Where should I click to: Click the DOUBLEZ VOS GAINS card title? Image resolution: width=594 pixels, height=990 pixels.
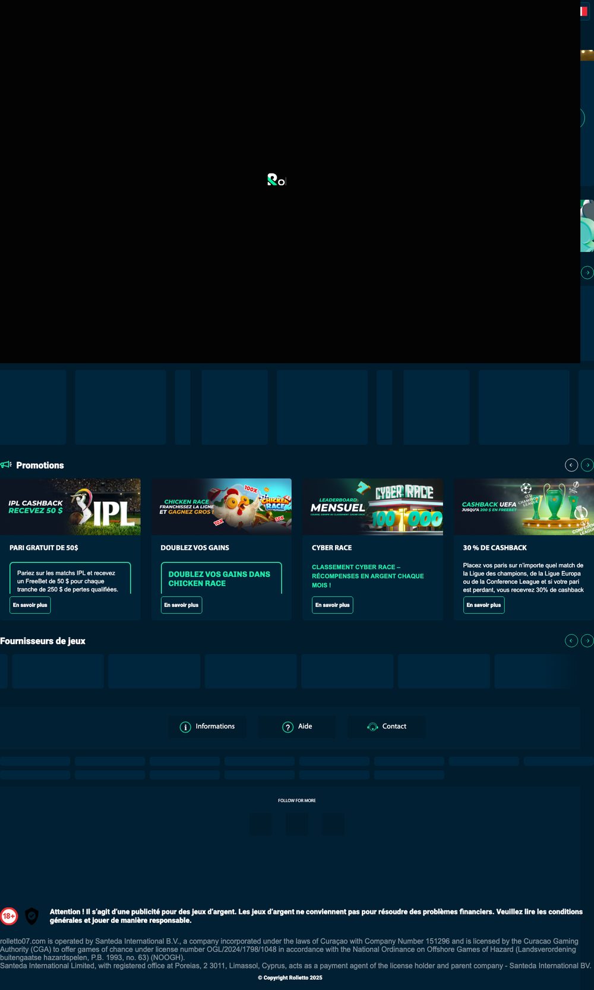click(195, 548)
